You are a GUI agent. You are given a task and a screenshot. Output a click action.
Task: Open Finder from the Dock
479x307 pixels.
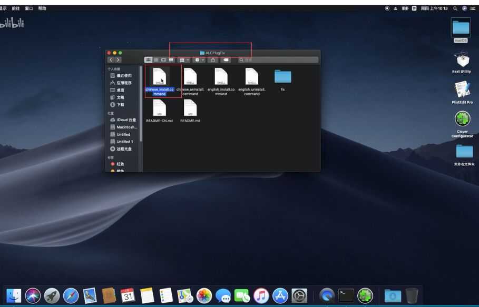[14, 295]
